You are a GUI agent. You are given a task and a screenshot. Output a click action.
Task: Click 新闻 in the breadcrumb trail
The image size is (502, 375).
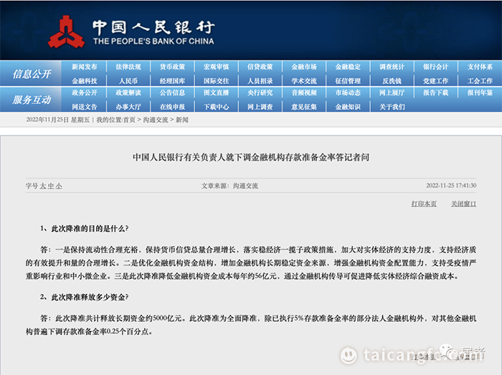pos(182,120)
